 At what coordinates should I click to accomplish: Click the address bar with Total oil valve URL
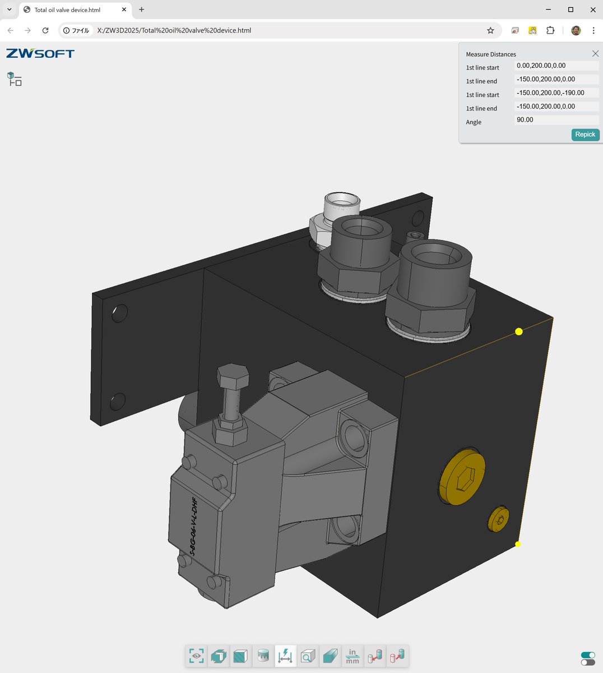280,30
